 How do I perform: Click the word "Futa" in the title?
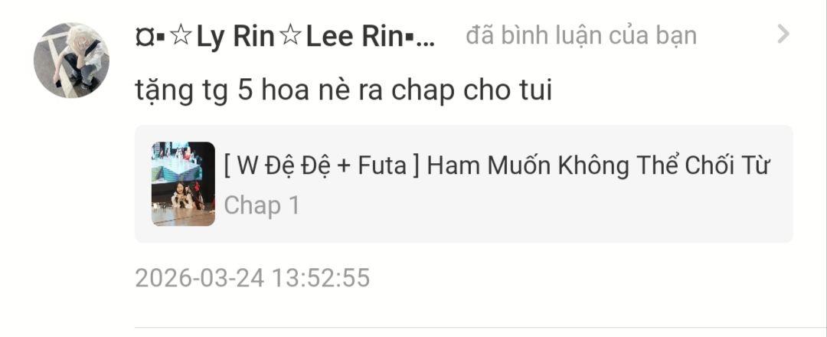(x=382, y=165)
